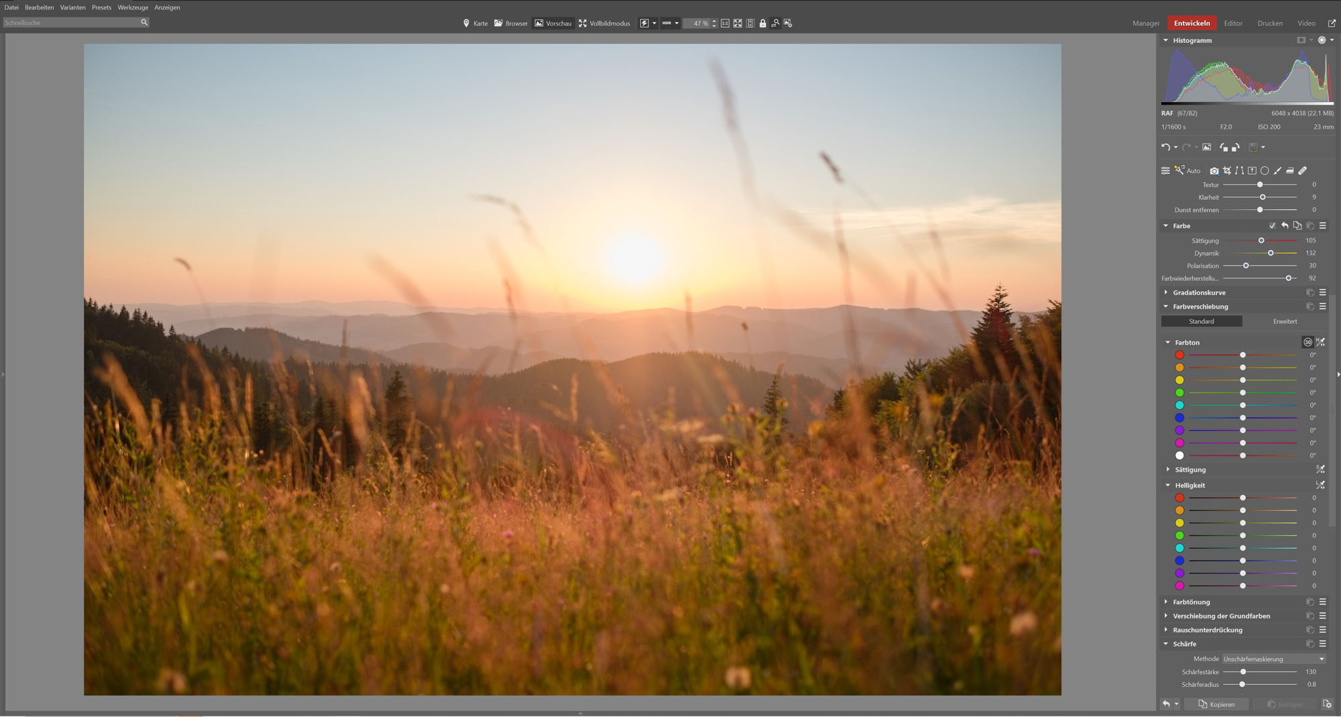
Task: Expand the Gradationskurve section
Action: pyautogui.click(x=1199, y=292)
